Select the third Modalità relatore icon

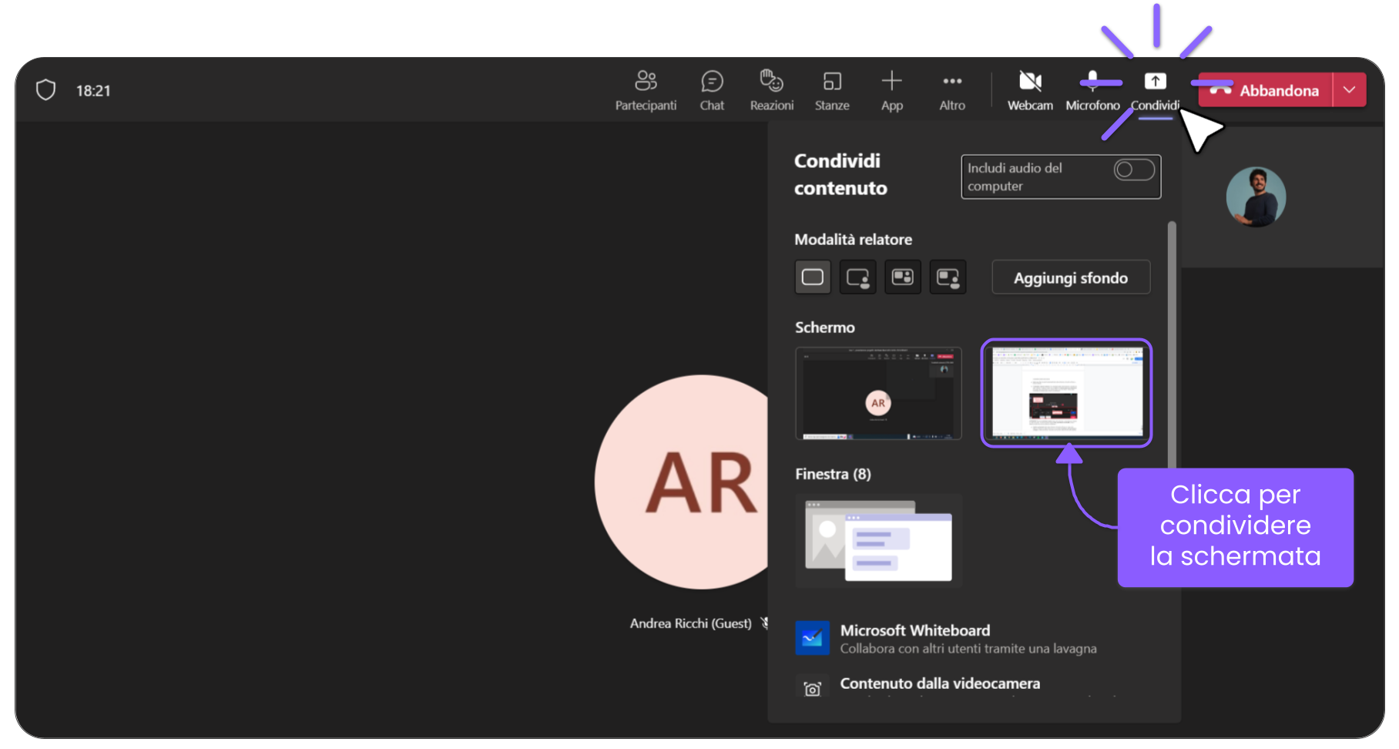[903, 277]
